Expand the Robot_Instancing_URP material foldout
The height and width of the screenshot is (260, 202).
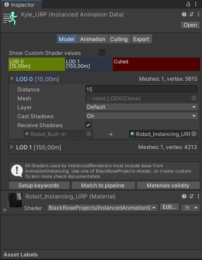point(5,210)
